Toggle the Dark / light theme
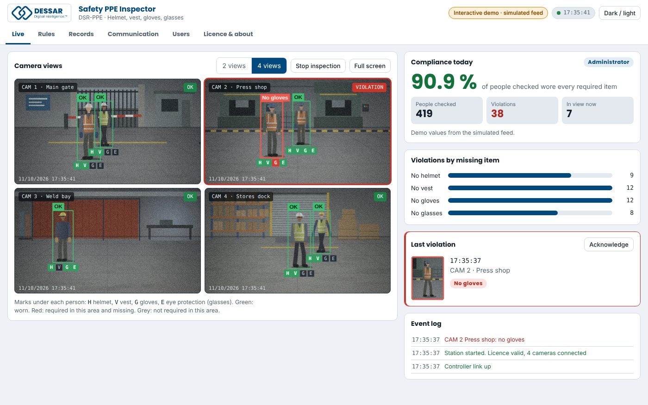648x405 pixels. [620, 13]
